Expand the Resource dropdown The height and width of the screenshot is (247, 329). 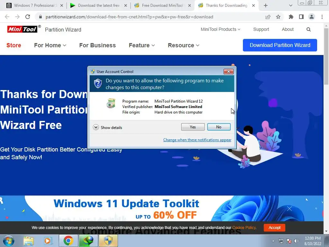pyautogui.click(x=183, y=45)
